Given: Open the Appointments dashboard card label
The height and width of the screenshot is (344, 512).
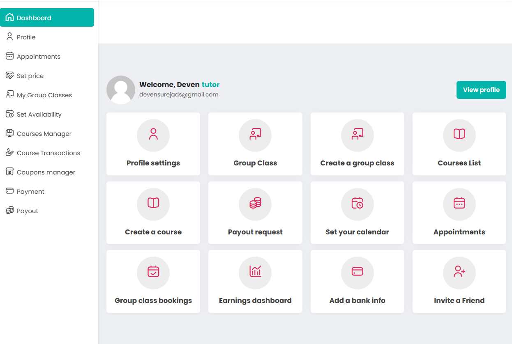Looking at the screenshot, I should [459, 232].
